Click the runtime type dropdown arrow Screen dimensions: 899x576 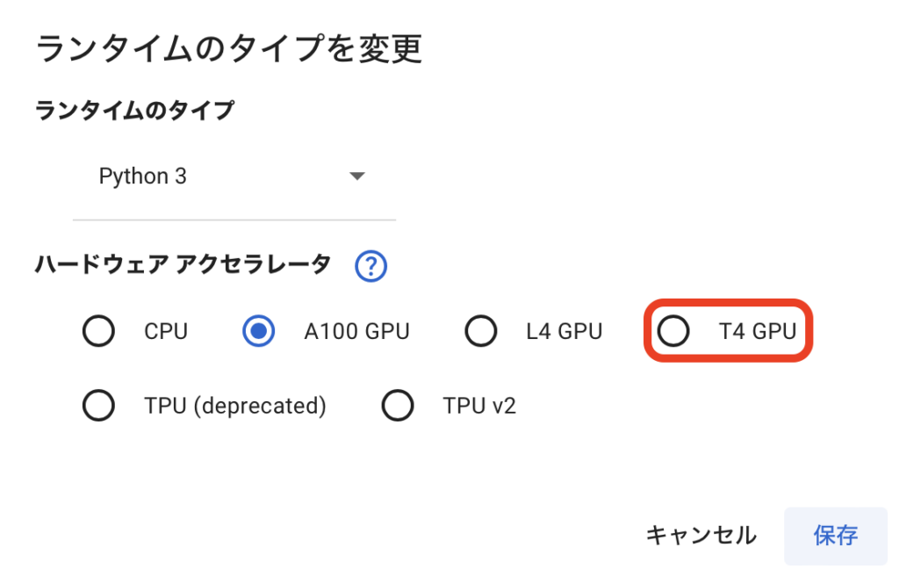click(356, 176)
